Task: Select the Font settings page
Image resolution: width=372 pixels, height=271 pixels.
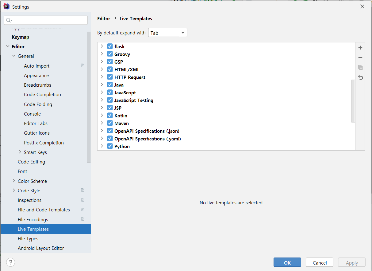Action: 22,171
